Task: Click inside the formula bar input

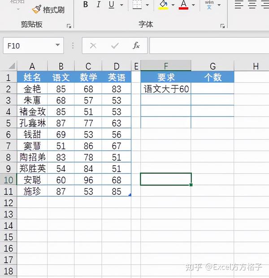Action: (x=209, y=45)
